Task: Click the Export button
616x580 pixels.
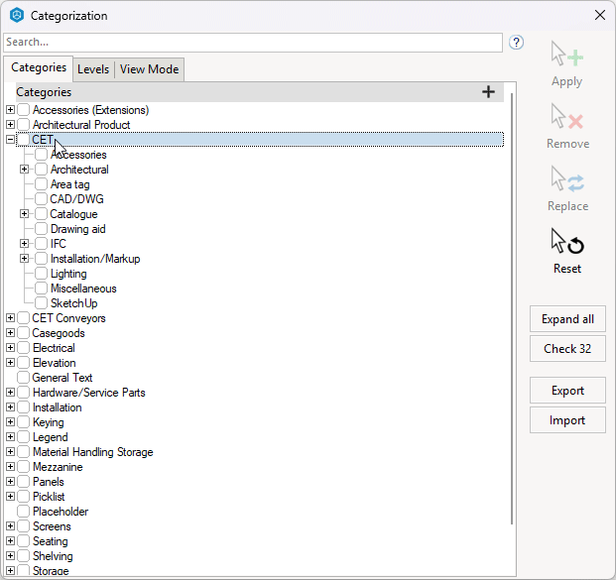Action: [567, 391]
